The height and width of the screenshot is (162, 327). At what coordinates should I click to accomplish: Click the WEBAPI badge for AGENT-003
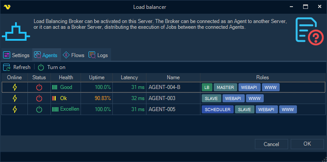pos(233,98)
